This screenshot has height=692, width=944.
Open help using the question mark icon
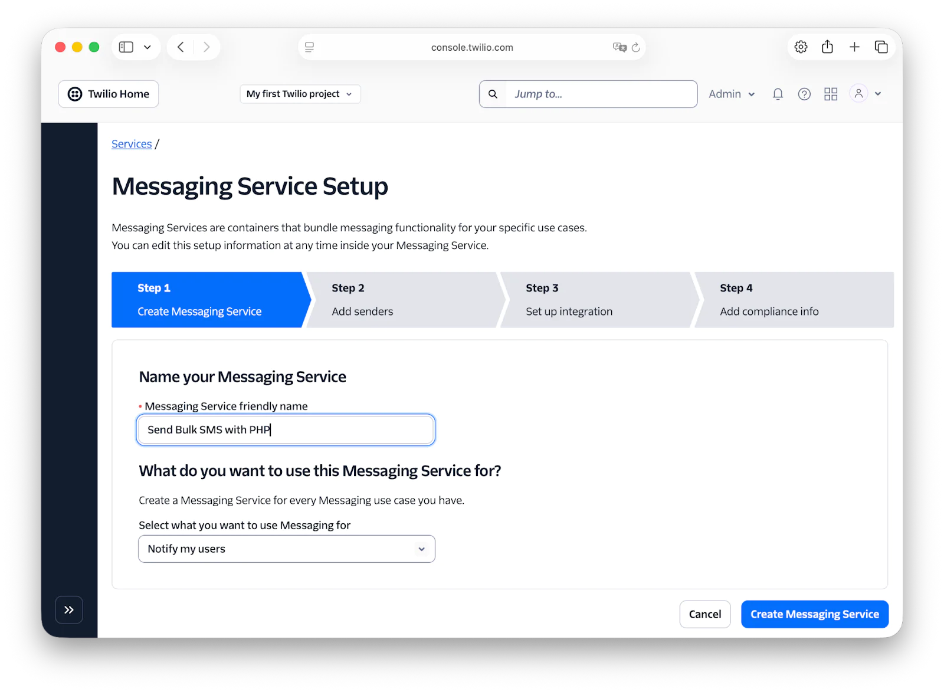click(804, 93)
